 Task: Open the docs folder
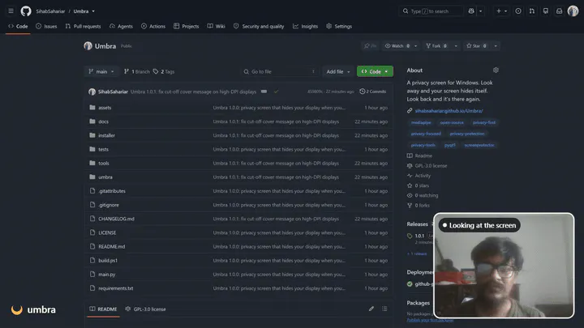coord(103,121)
